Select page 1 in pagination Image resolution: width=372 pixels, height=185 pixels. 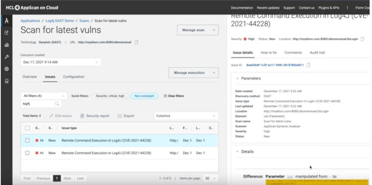(x=57, y=178)
